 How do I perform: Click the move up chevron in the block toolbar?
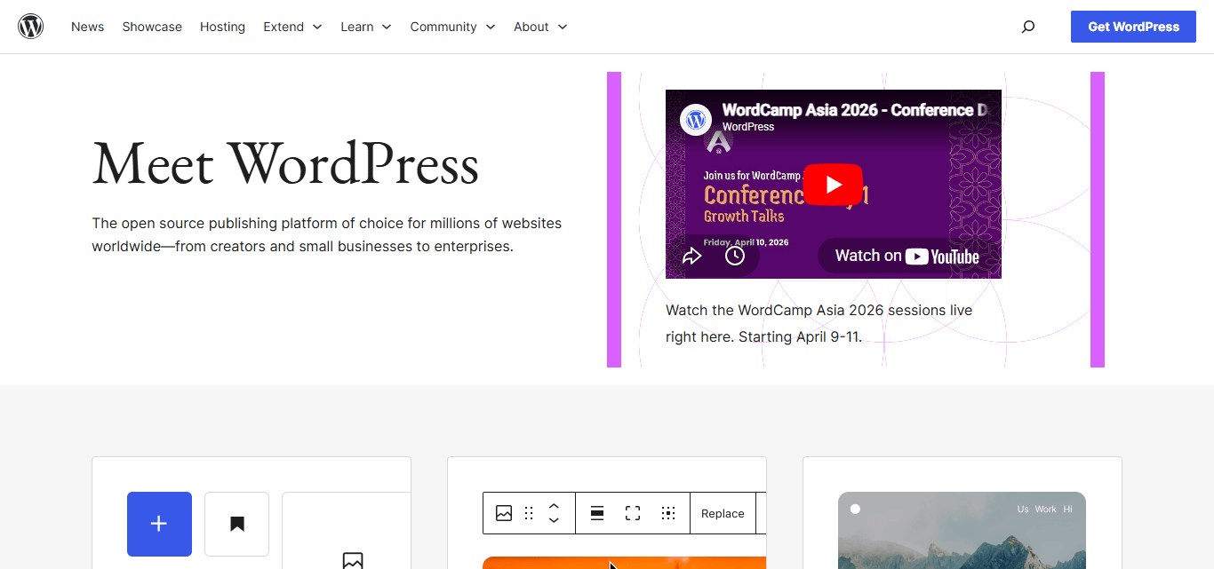(554, 507)
